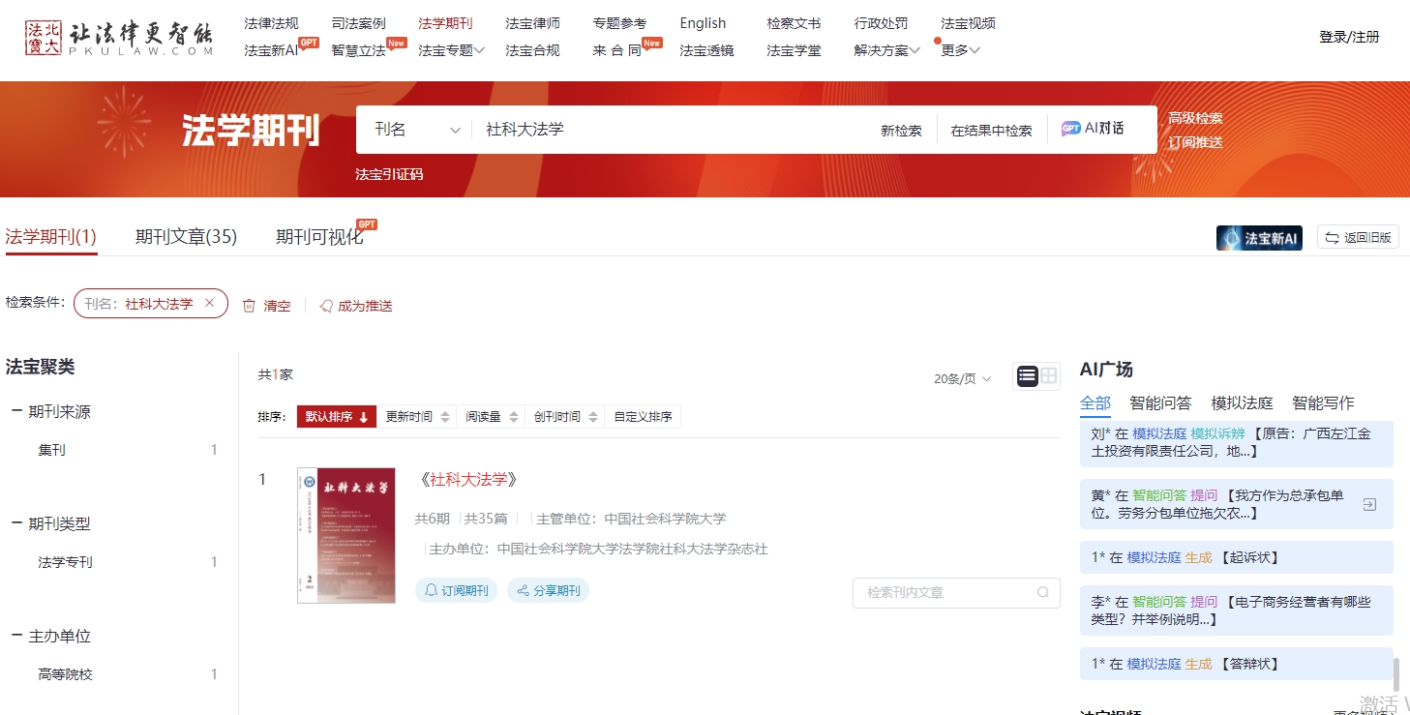The height and width of the screenshot is (715, 1410).
Task: Collapse the 主办单位 facet group
Action: point(16,636)
